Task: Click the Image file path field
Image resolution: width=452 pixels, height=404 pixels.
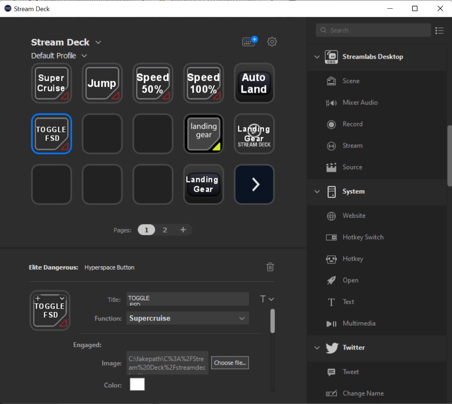Action: pyautogui.click(x=167, y=363)
